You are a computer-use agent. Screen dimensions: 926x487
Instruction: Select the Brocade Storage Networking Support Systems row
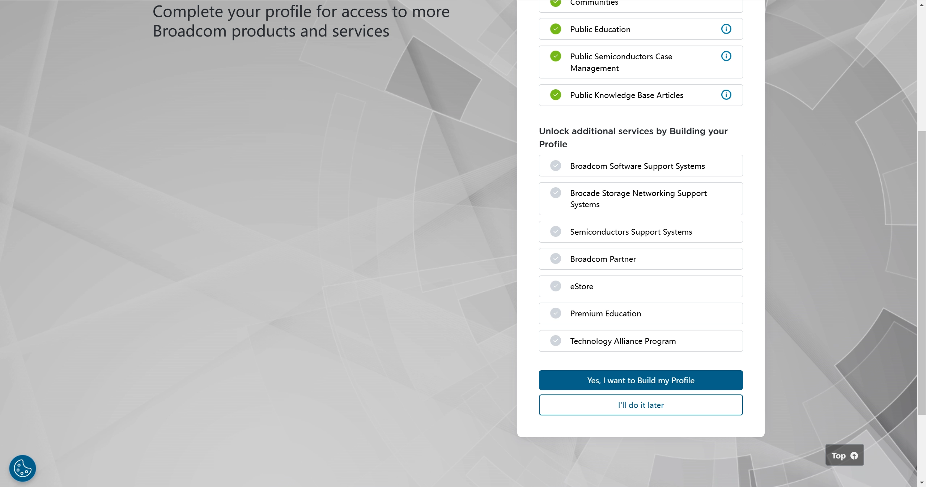[x=641, y=198]
